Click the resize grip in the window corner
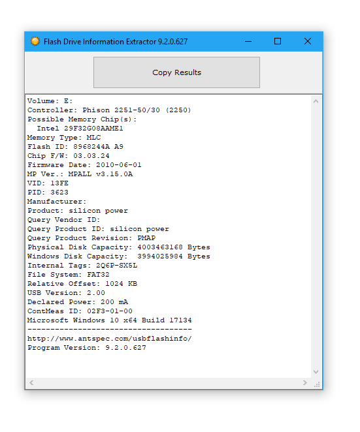This screenshot has height=432, width=360. click(x=317, y=384)
